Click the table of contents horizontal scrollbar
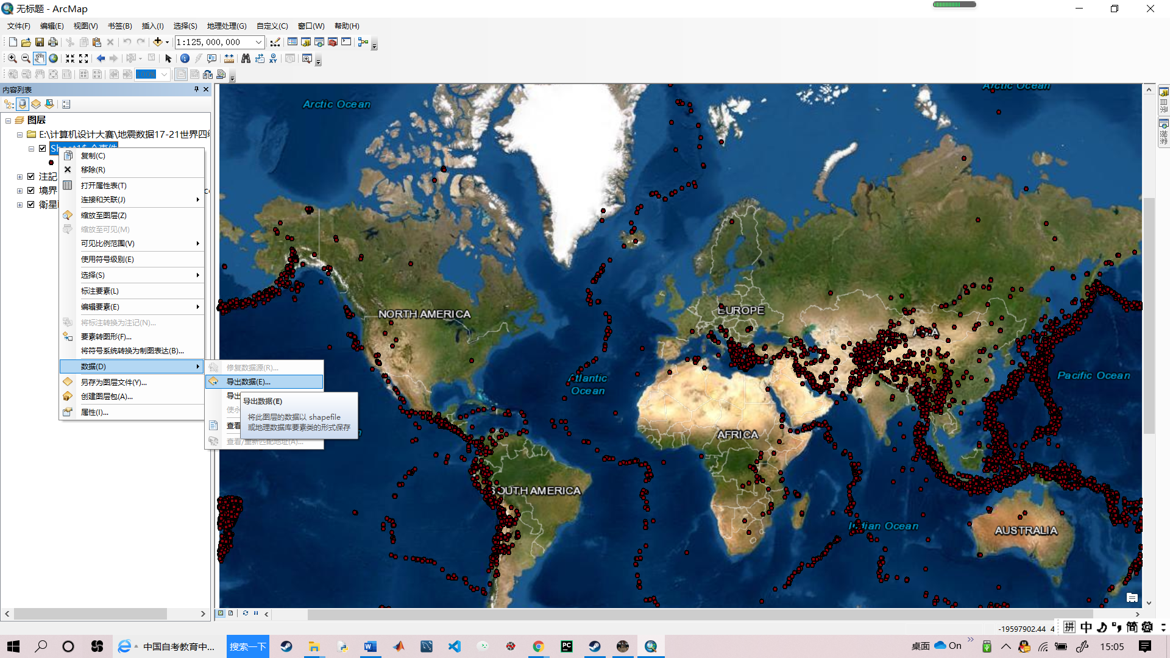Image resolution: width=1170 pixels, height=658 pixels. pos(90,614)
